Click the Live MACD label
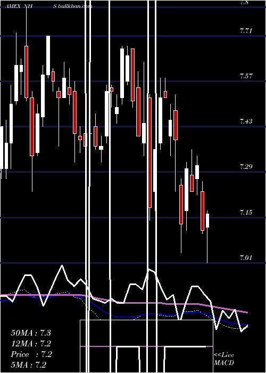This screenshot has height=373, width=266. tap(224, 359)
